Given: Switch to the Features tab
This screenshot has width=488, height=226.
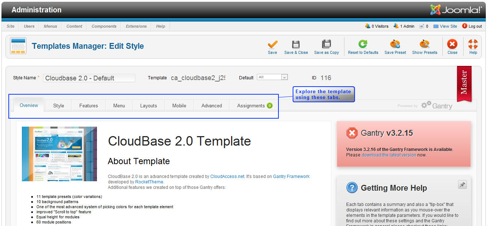Looking at the screenshot, I should click(x=89, y=106).
